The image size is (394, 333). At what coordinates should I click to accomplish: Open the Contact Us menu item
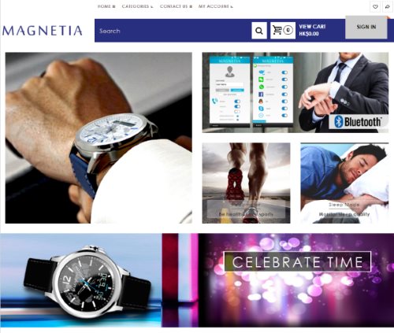pyautogui.click(x=176, y=6)
